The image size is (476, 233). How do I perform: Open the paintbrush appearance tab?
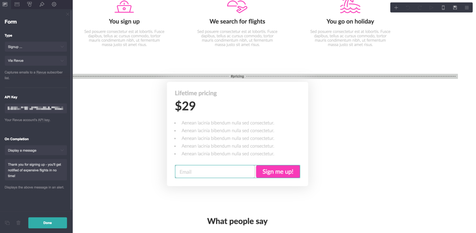coord(42,4)
